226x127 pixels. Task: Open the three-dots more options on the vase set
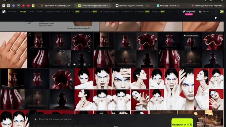[x=89, y=52]
